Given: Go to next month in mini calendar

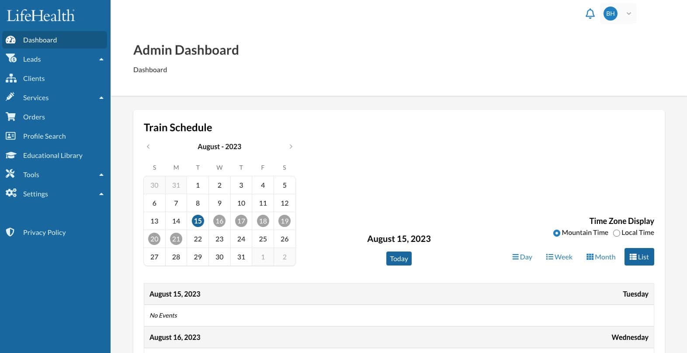Looking at the screenshot, I should point(291,147).
